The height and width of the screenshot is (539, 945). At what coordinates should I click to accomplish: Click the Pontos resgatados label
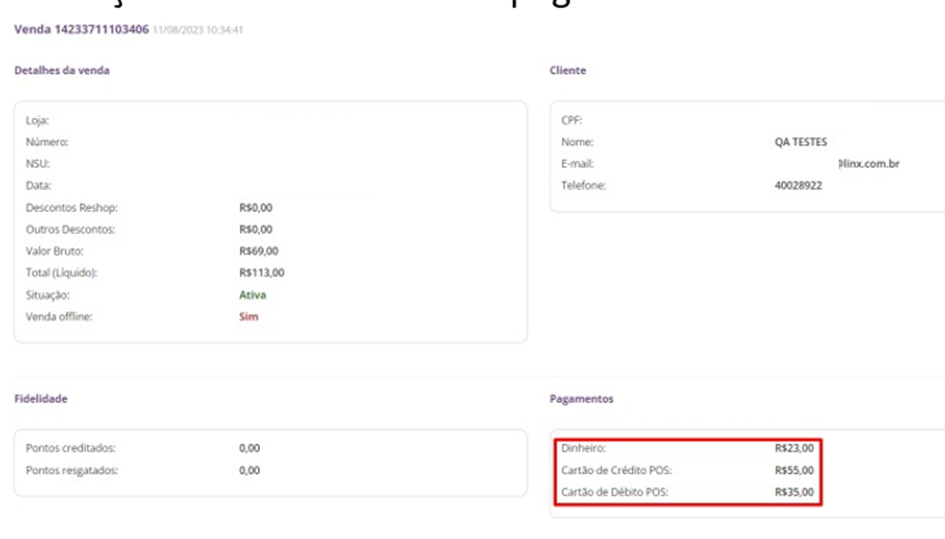[72, 470]
